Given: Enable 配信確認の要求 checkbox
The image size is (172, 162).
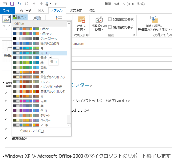Looking at the screenshot, I should point(110,19).
